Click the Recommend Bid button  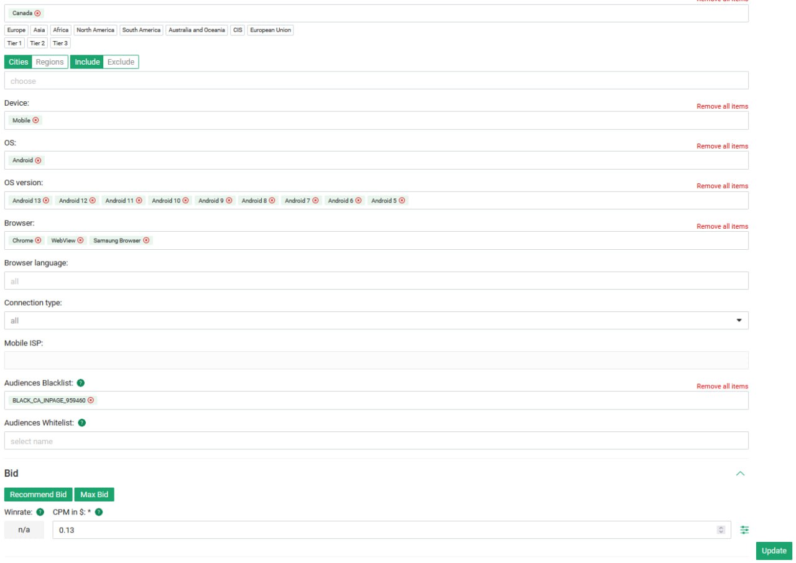point(38,495)
